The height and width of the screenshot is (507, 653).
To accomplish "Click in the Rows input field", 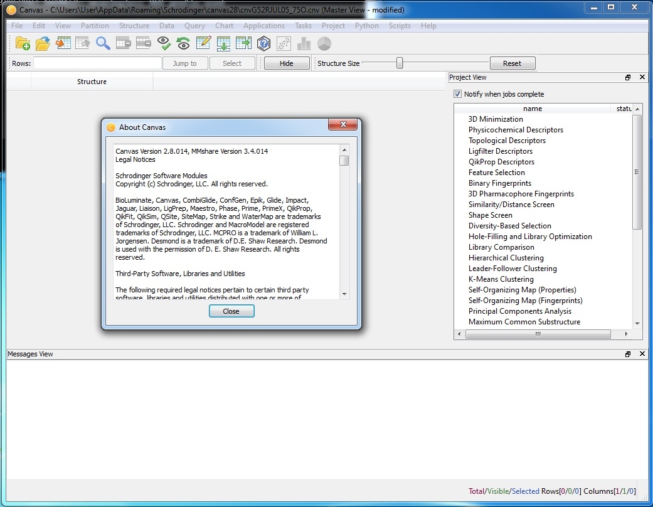I will (x=97, y=63).
